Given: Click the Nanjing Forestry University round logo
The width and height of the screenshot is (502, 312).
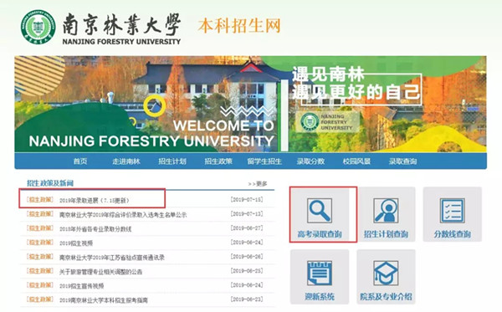Looking at the screenshot, I should point(38,27).
